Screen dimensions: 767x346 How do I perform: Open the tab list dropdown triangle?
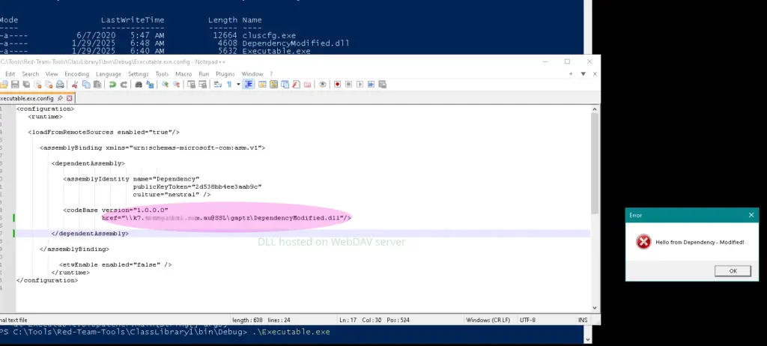point(582,74)
